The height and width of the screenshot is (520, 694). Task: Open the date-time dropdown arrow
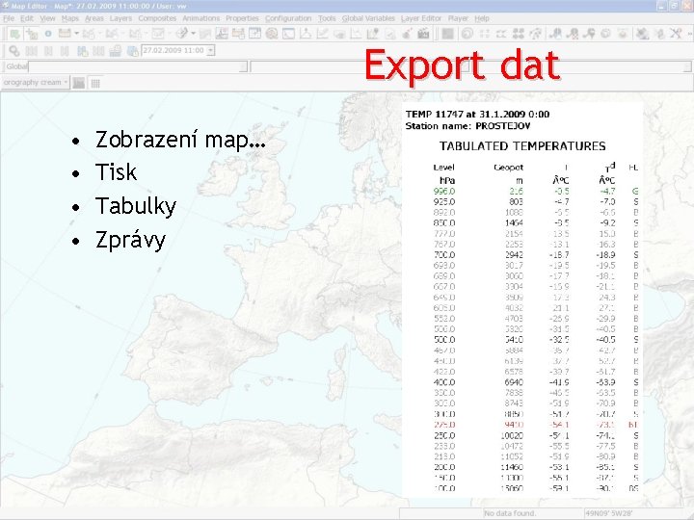click(x=211, y=50)
